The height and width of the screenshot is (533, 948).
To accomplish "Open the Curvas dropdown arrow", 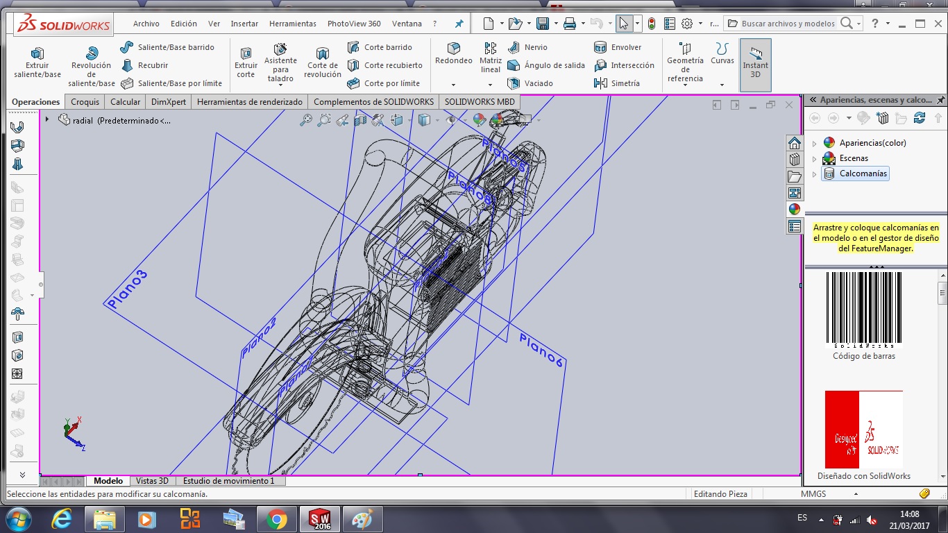I will coord(722,85).
